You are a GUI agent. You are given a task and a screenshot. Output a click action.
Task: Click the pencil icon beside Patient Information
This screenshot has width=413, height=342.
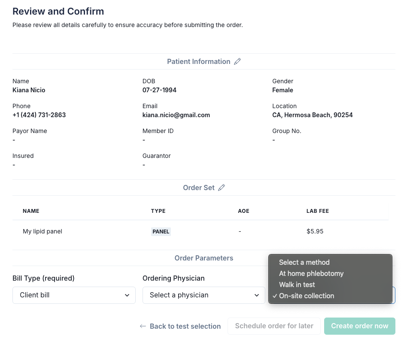pyautogui.click(x=237, y=61)
